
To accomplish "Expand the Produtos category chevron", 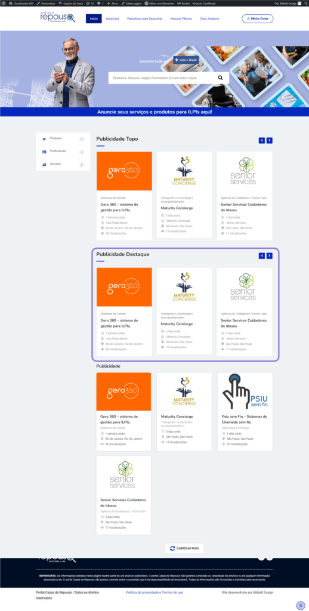I will coord(82,139).
